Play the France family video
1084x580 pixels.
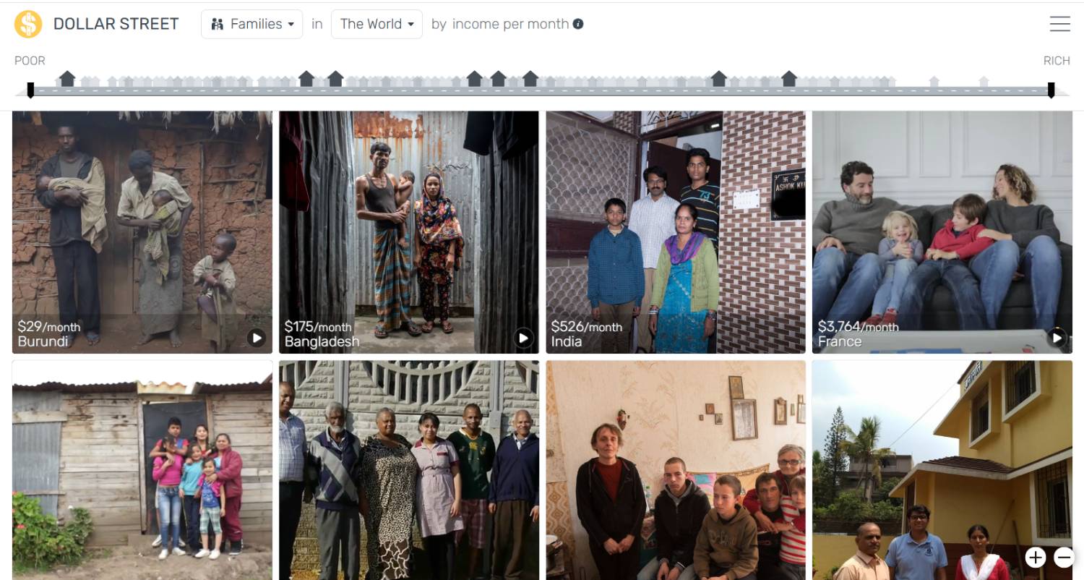[x=1057, y=338]
